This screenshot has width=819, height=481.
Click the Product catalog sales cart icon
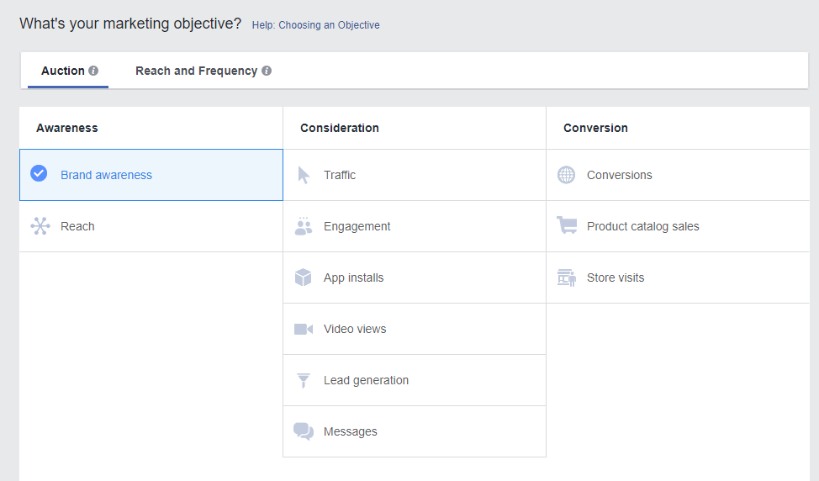tap(567, 225)
